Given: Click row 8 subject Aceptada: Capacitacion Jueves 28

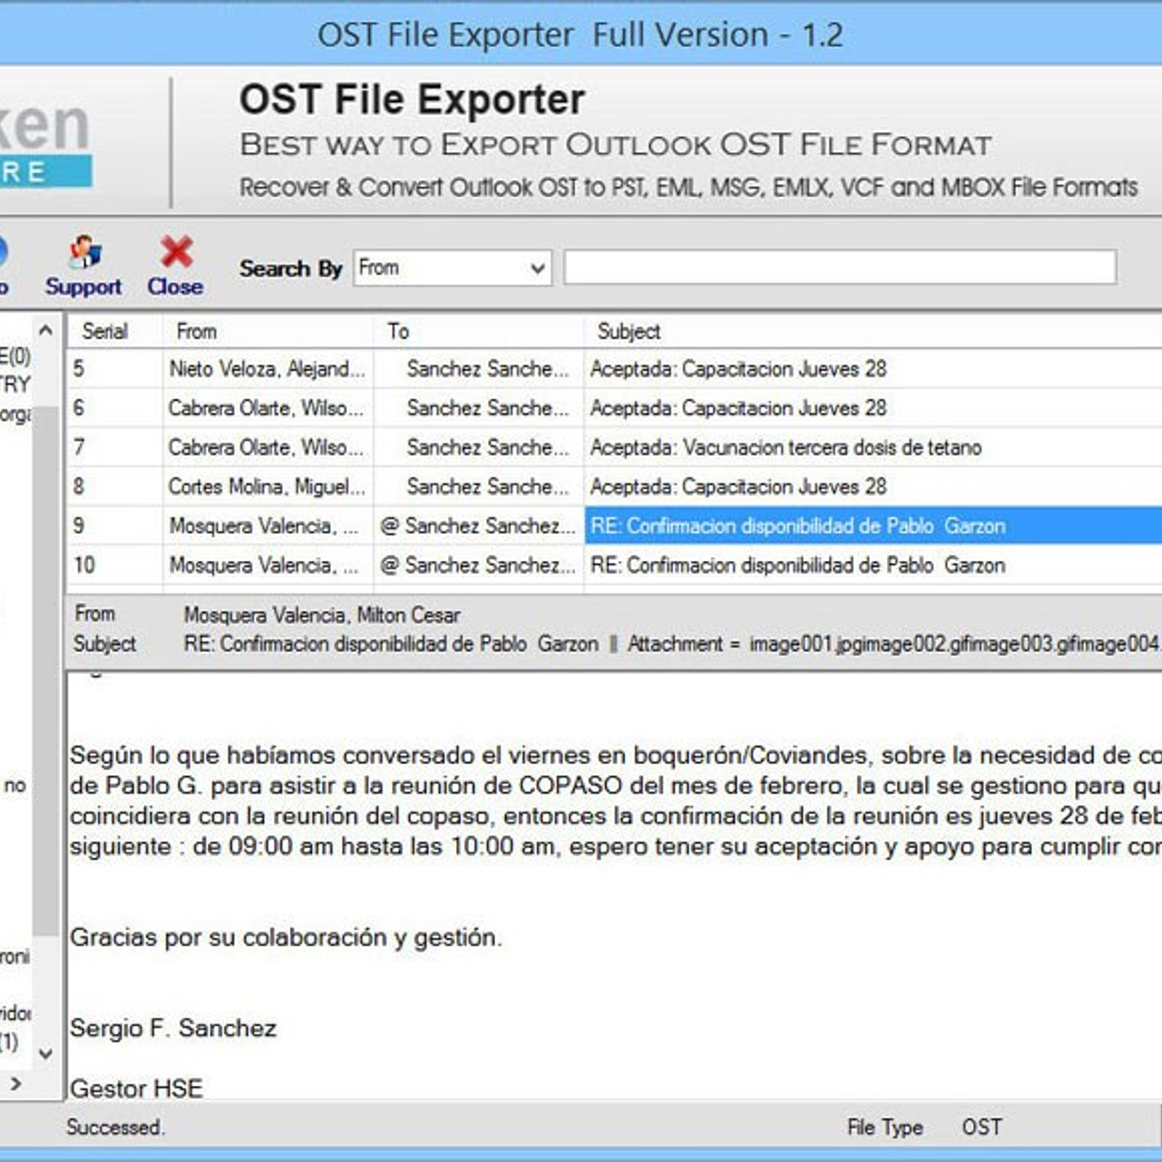Looking at the screenshot, I should [x=739, y=487].
